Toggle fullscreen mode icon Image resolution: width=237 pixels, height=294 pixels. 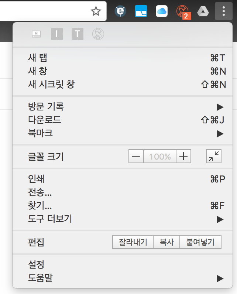pyautogui.click(x=214, y=156)
